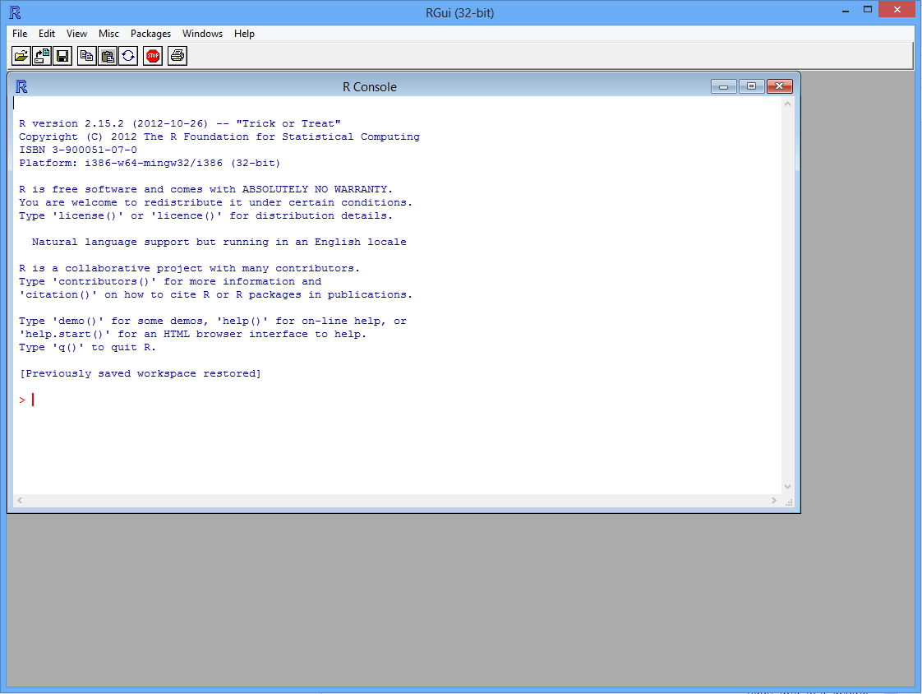This screenshot has width=922, height=694.
Task: Print using the printer toolbar icon
Action: [177, 56]
